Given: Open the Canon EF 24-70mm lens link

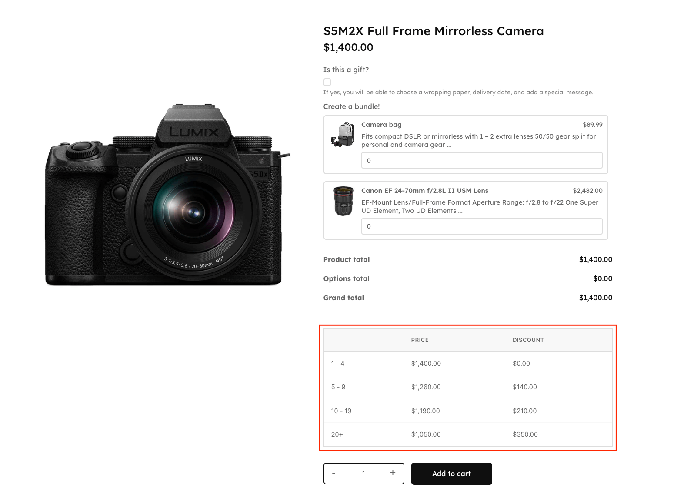Looking at the screenshot, I should coord(424,190).
